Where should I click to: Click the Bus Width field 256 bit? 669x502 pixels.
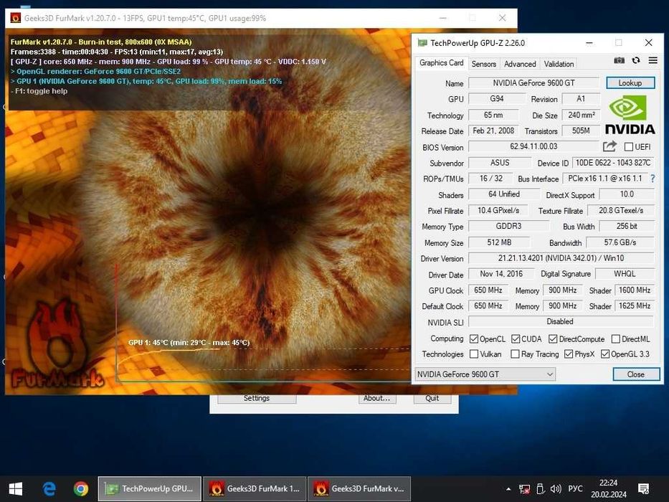pyautogui.click(x=627, y=226)
